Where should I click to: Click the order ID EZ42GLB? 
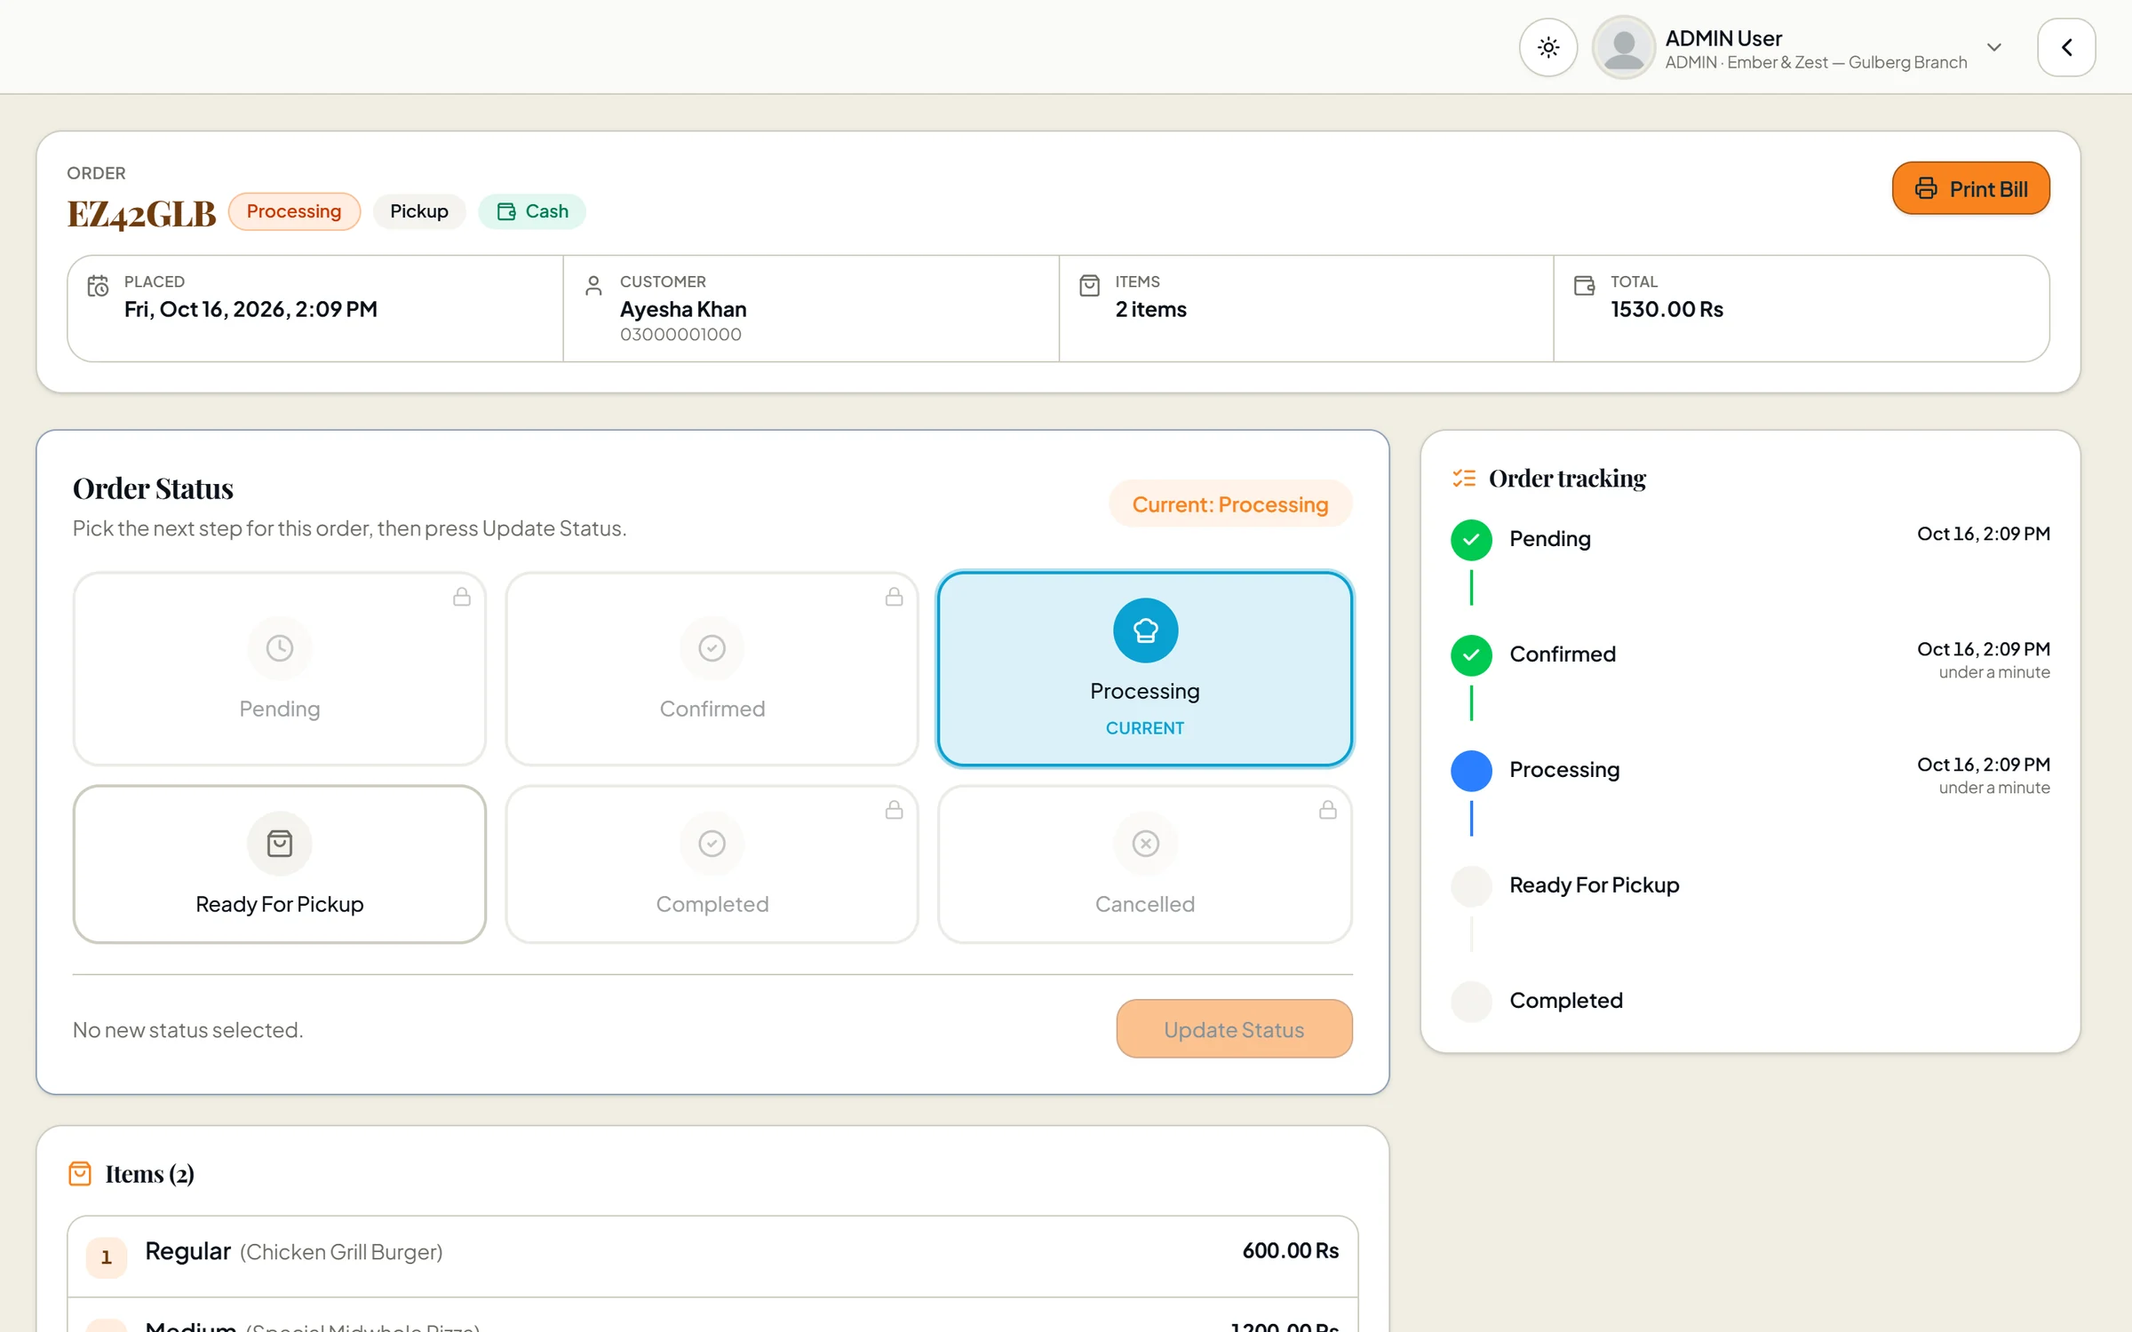pos(142,214)
